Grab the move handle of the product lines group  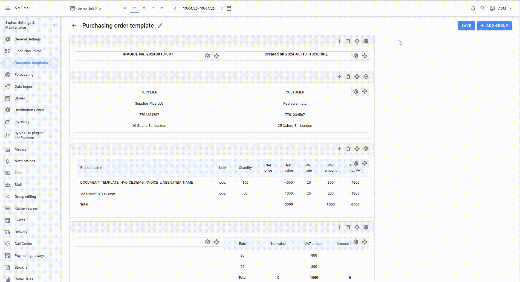pos(357,149)
